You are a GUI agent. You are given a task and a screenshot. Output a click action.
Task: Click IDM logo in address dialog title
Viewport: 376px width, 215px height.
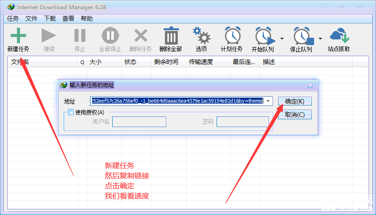point(64,85)
